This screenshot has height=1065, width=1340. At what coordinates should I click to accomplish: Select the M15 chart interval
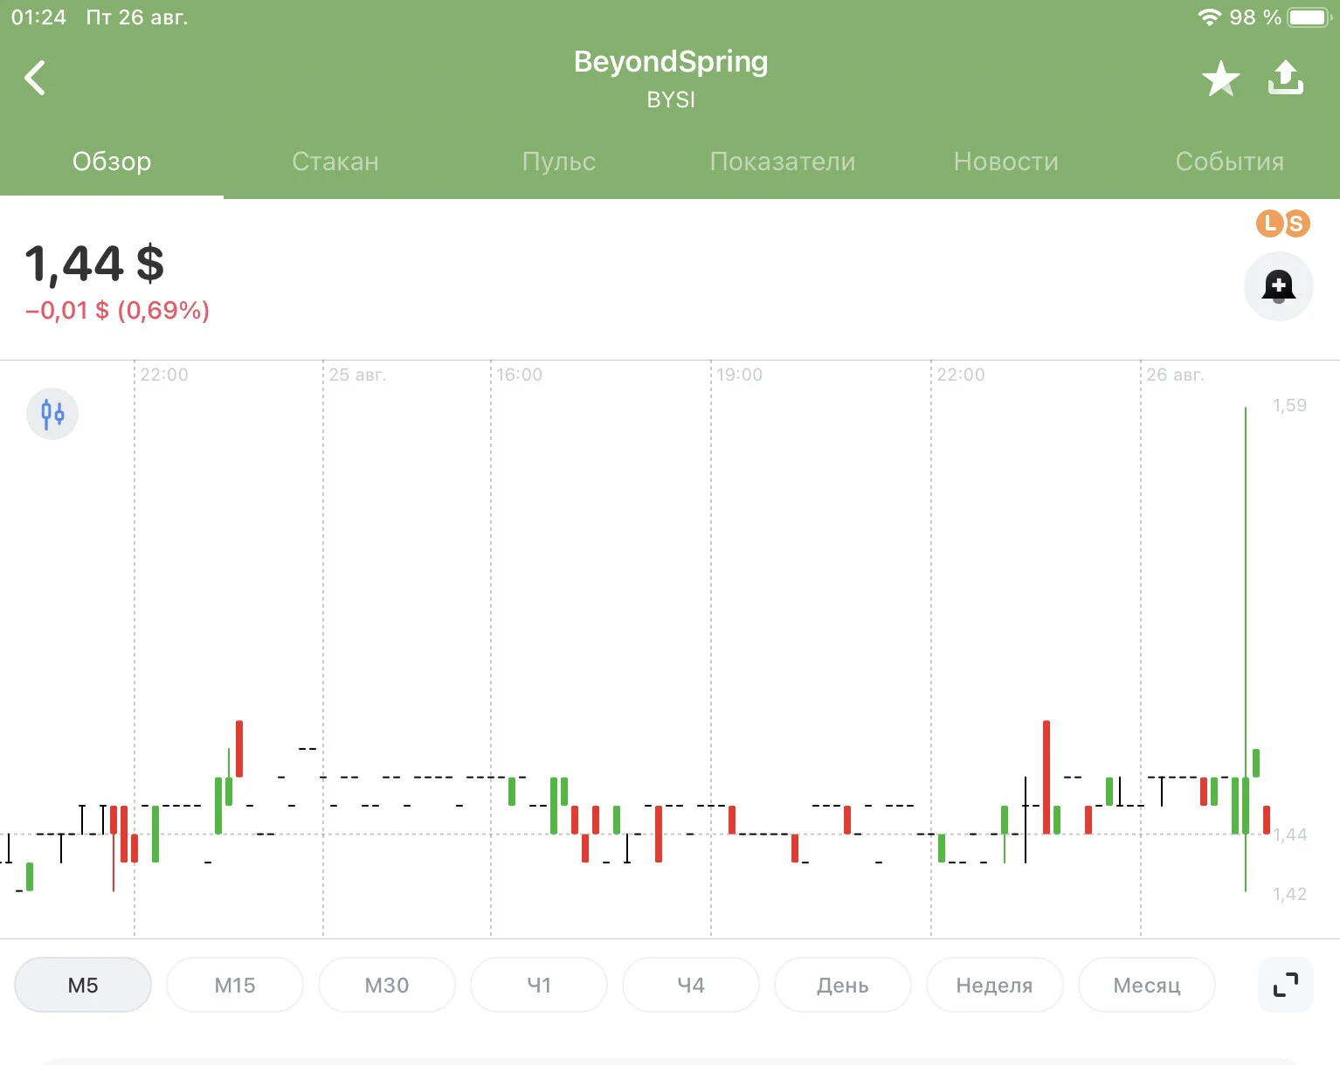tap(235, 985)
